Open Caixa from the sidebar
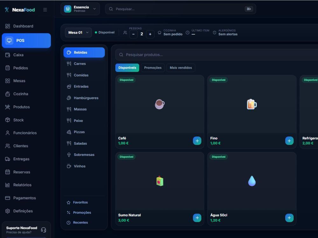This screenshot has width=318, height=238. pyautogui.click(x=26, y=55)
